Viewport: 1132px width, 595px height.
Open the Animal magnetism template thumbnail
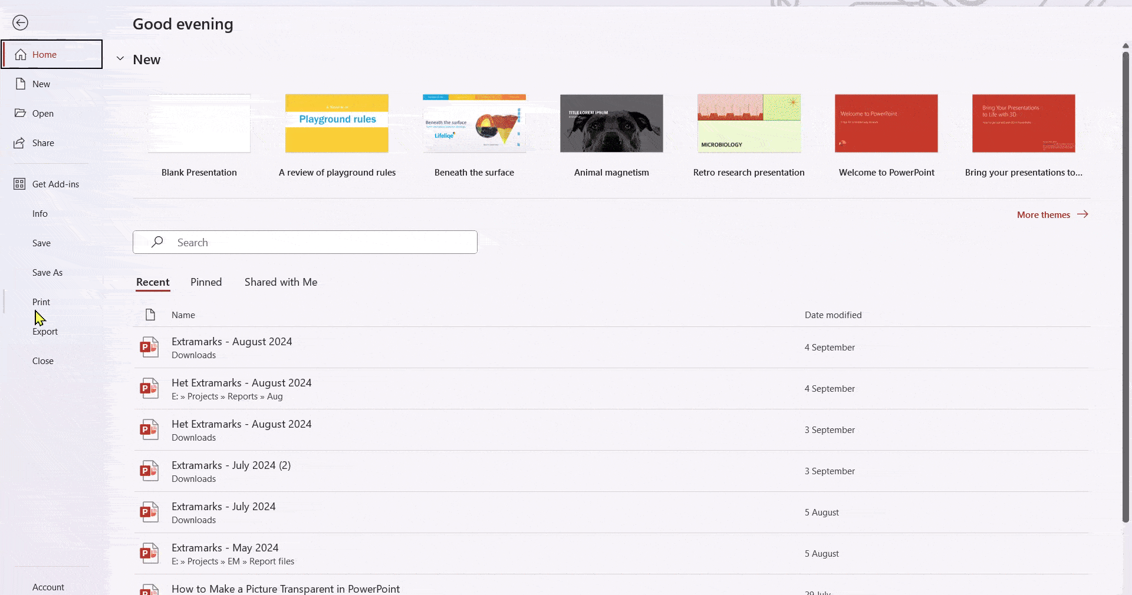(611, 124)
